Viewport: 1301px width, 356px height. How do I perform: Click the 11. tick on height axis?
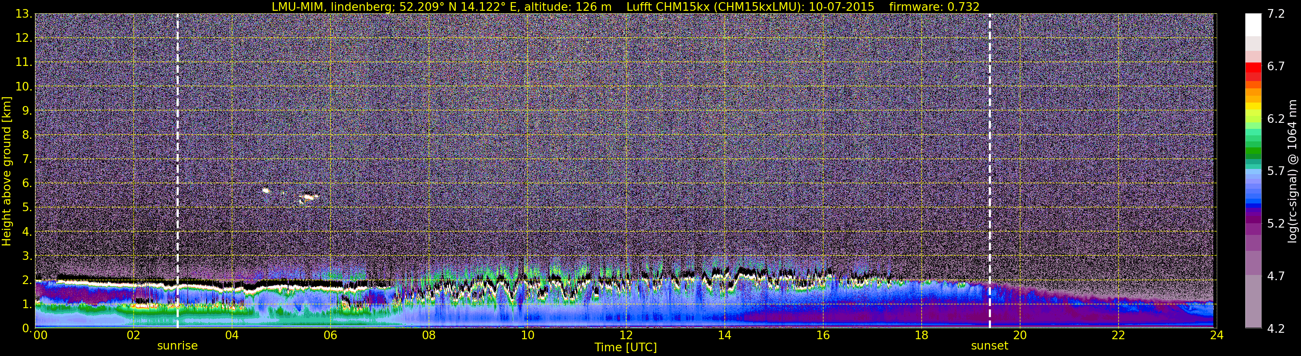click(24, 62)
